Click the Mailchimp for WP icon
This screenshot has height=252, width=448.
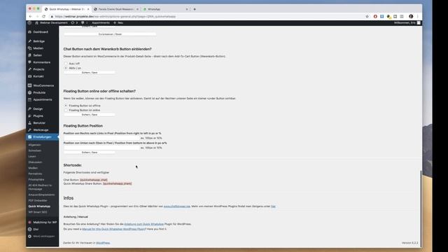click(x=29, y=222)
